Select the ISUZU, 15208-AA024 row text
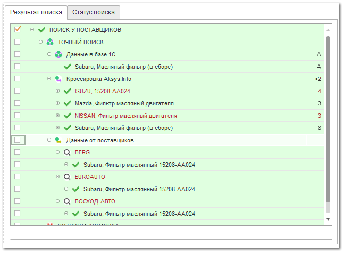This screenshot has height=253, width=344. click(103, 91)
